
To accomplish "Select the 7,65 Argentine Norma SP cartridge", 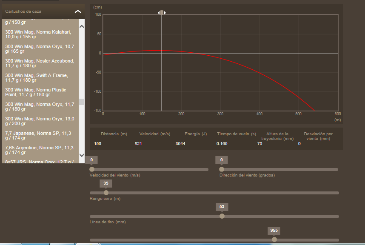I will pos(39,150).
